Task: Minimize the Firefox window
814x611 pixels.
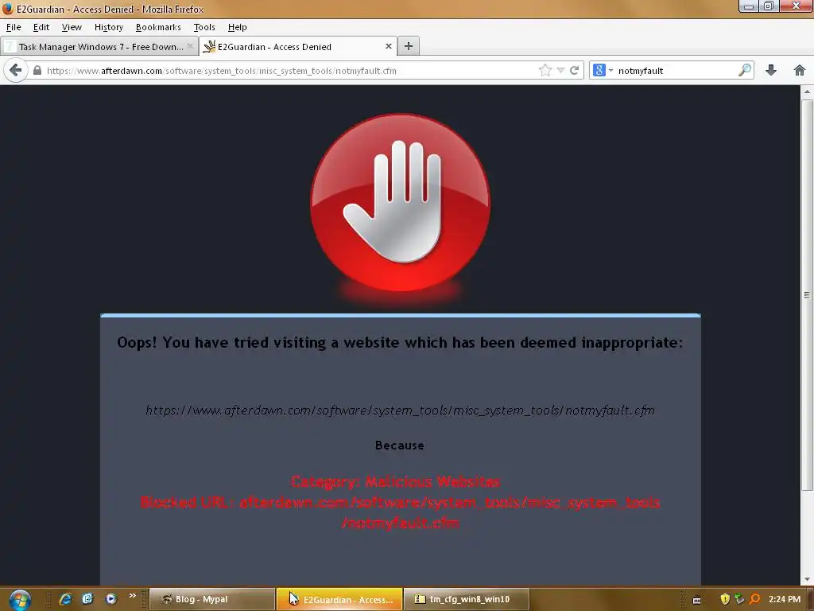Action: tap(749, 6)
